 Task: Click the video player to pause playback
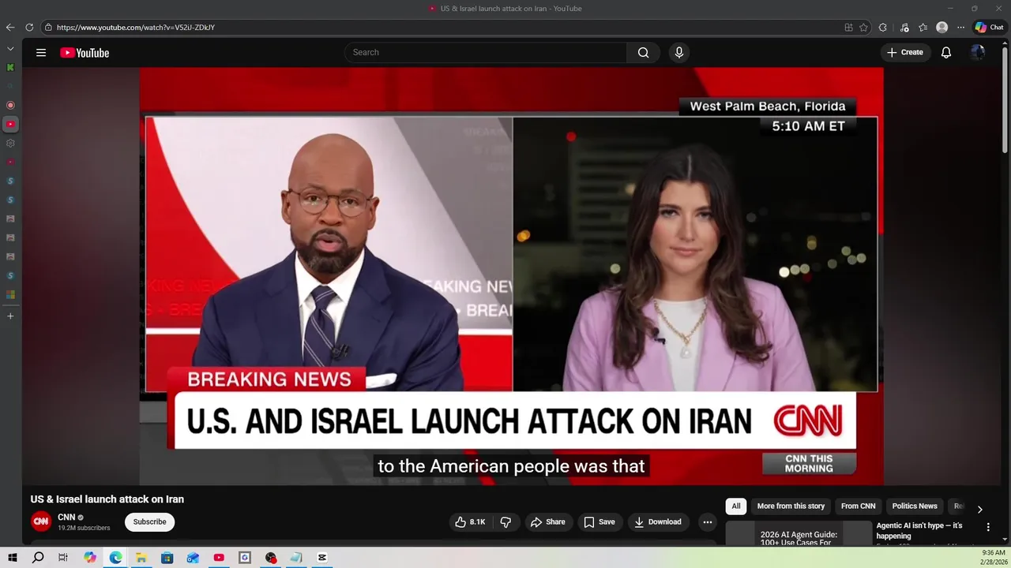click(x=511, y=276)
